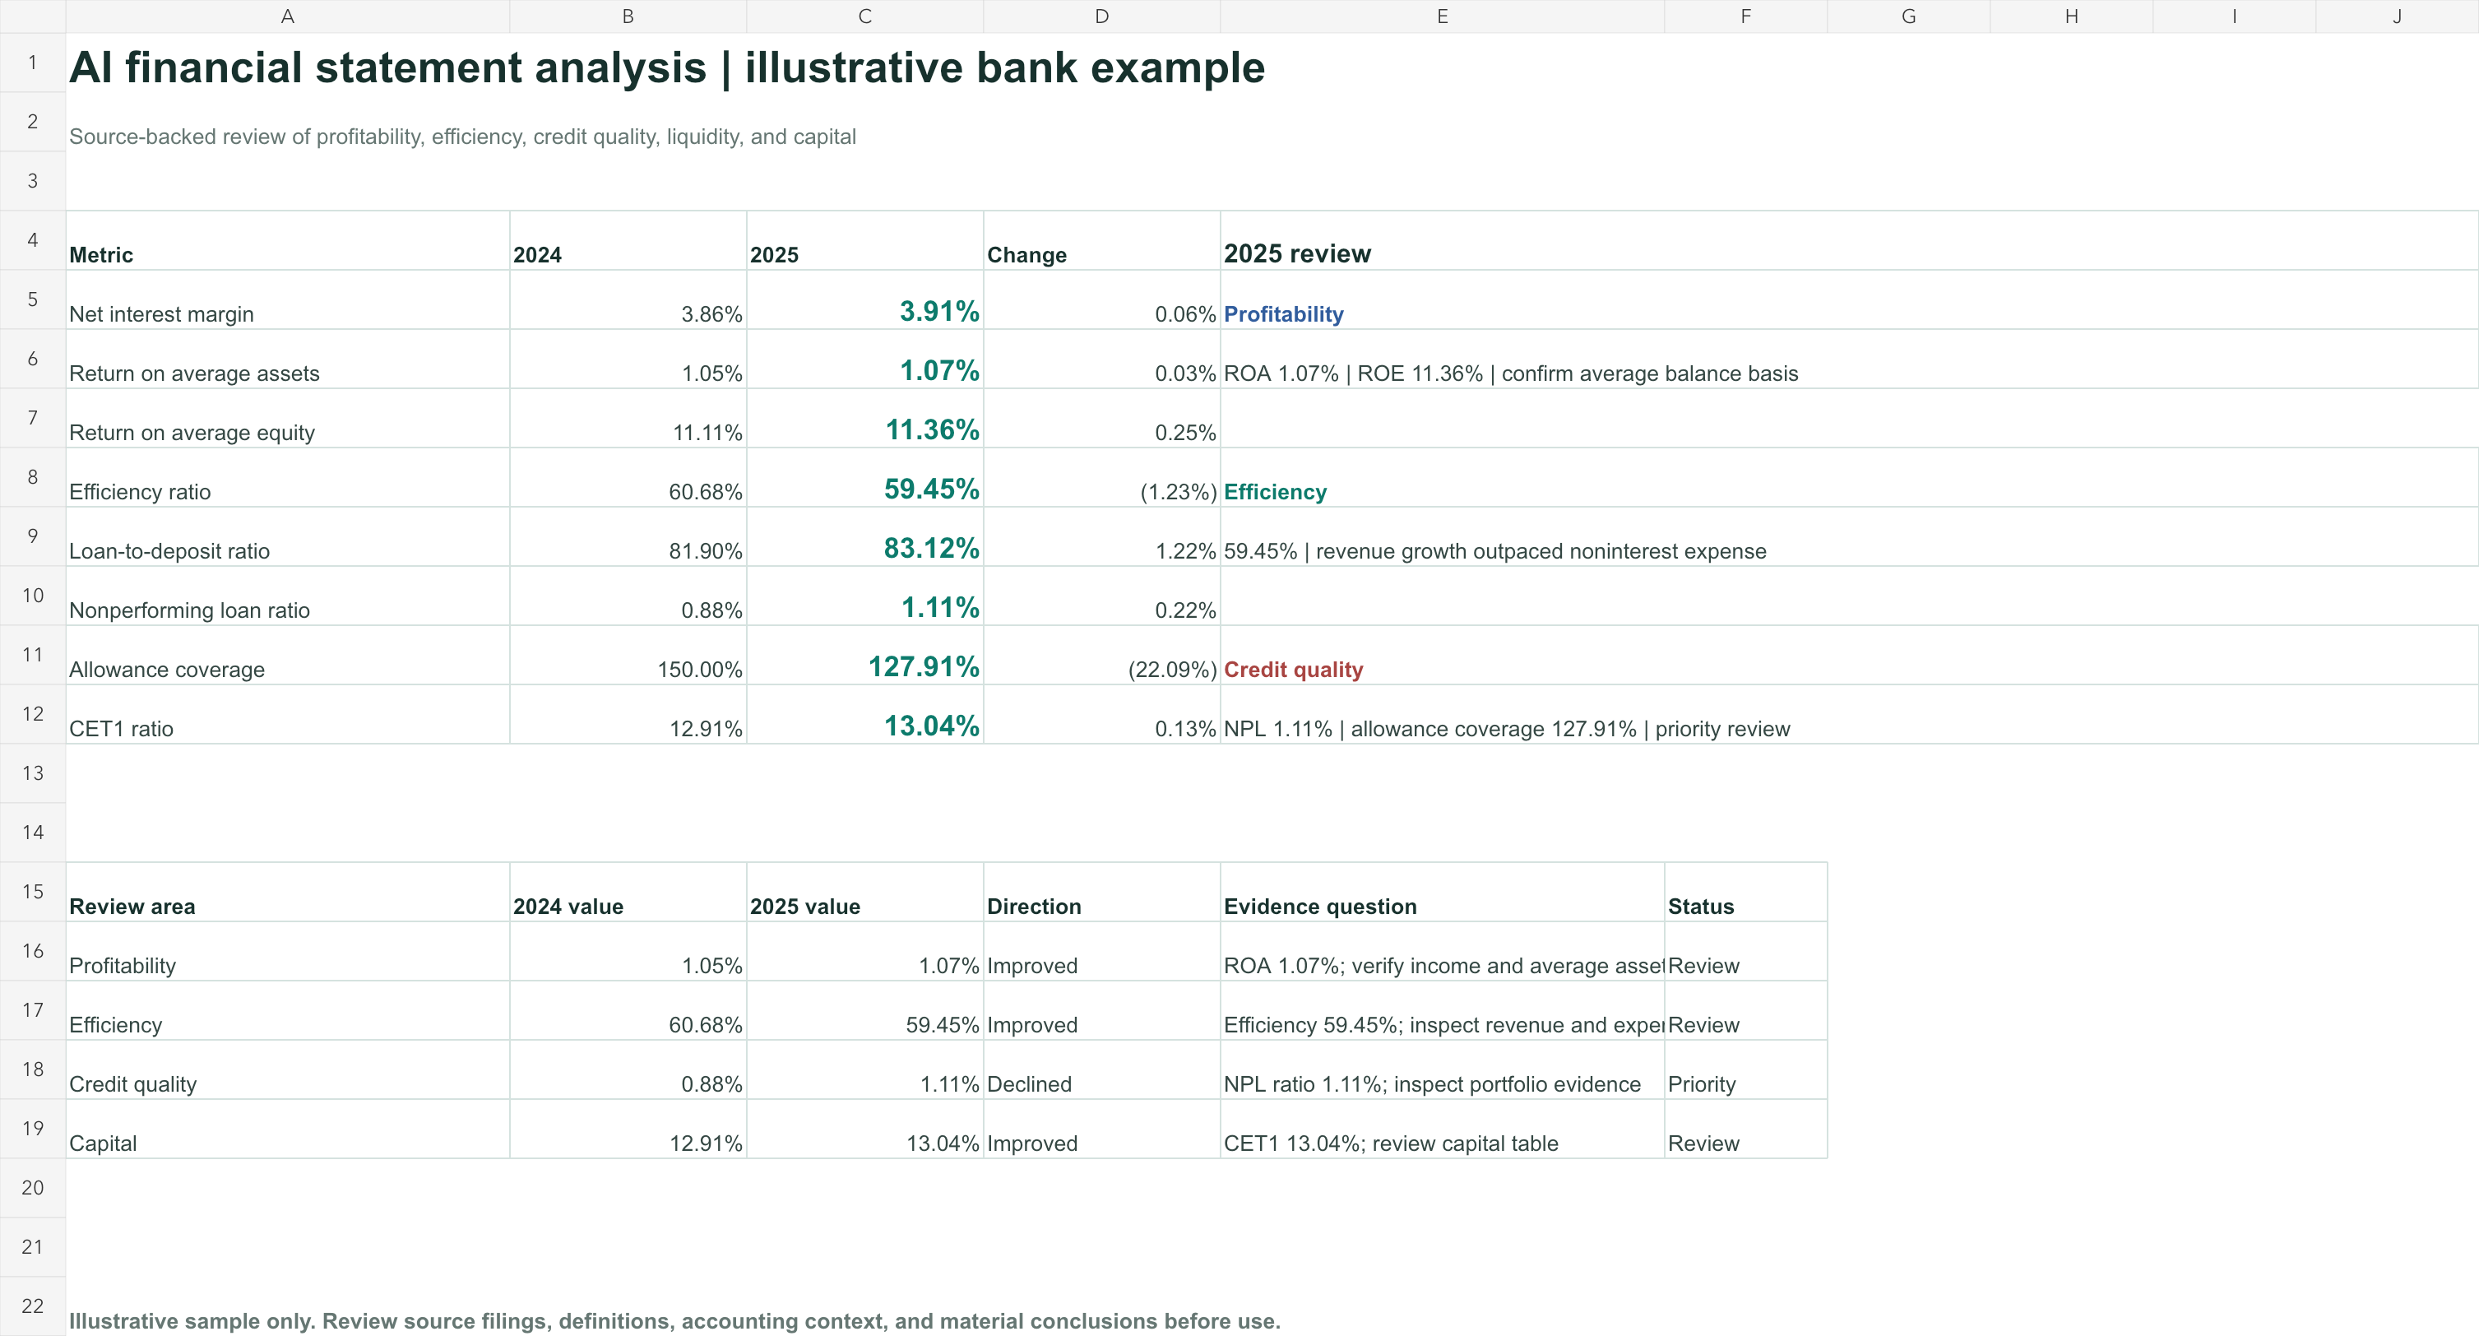Select the 'CET1 ratio' metric cell
Viewport: 2479px width, 1336px height.
click(288, 714)
